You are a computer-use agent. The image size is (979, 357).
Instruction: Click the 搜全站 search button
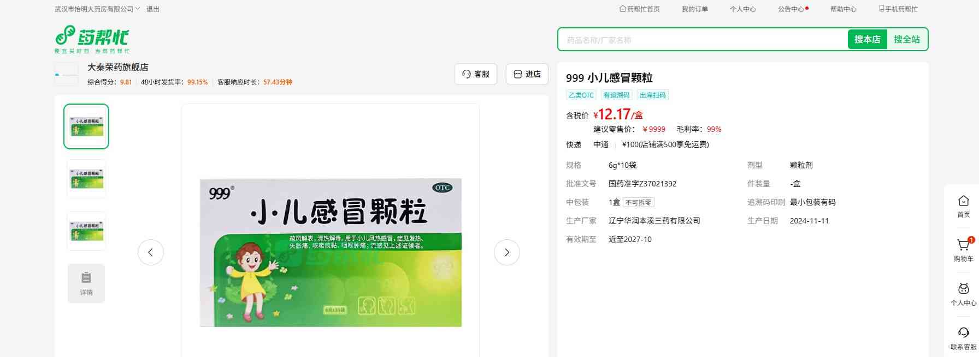tap(906, 39)
